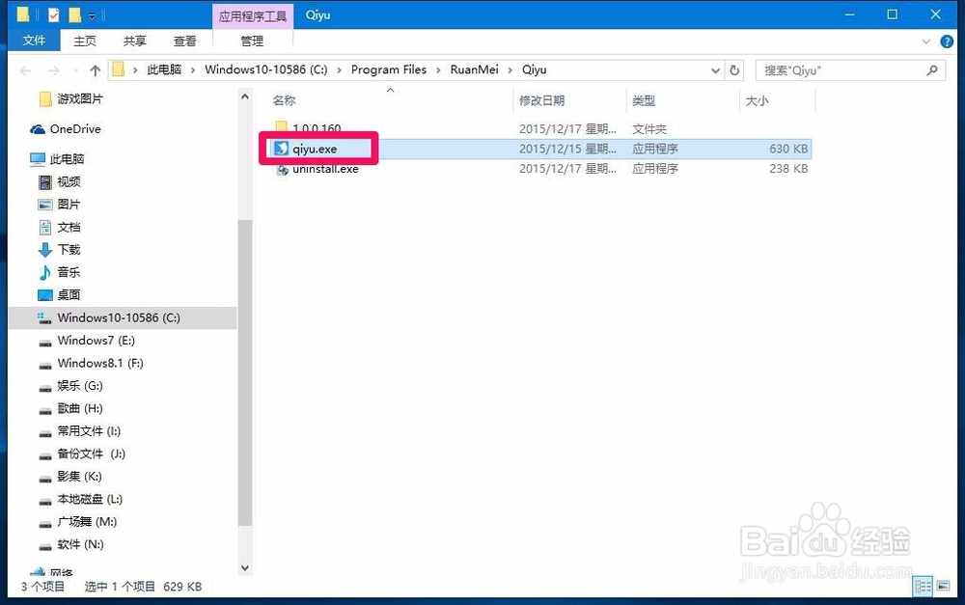The width and height of the screenshot is (965, 605).
Task: Click the 238 KB size cell
Action: pos(788,169)
